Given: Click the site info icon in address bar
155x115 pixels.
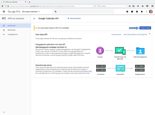Looking at the screenshot, I should [x=6, y=6].
